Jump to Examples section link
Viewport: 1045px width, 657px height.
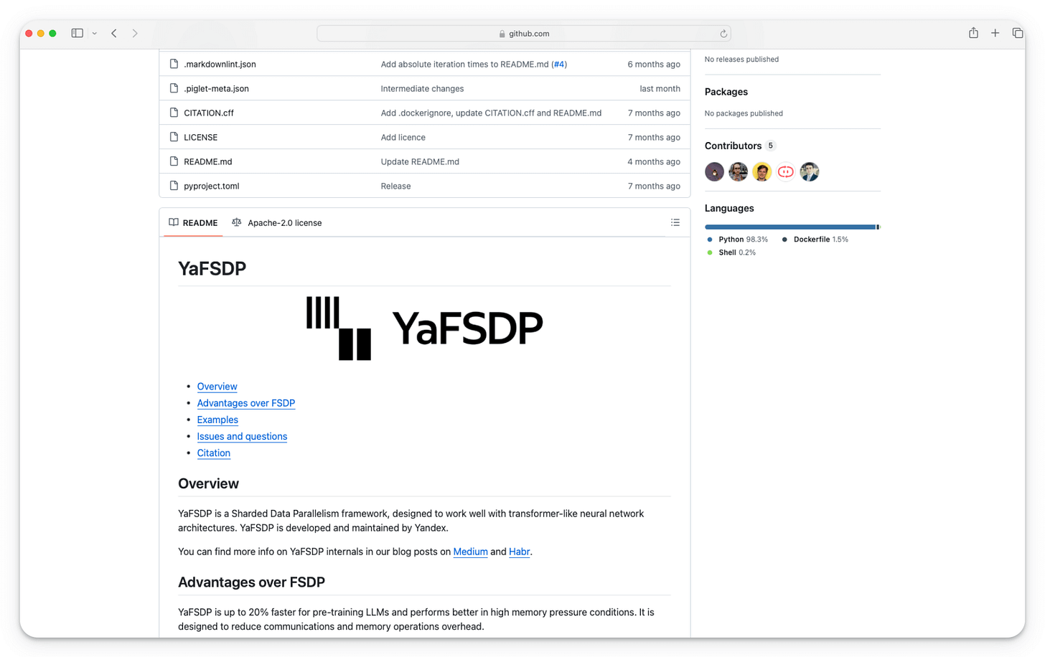pyautogui.click(x=217, y=420)
